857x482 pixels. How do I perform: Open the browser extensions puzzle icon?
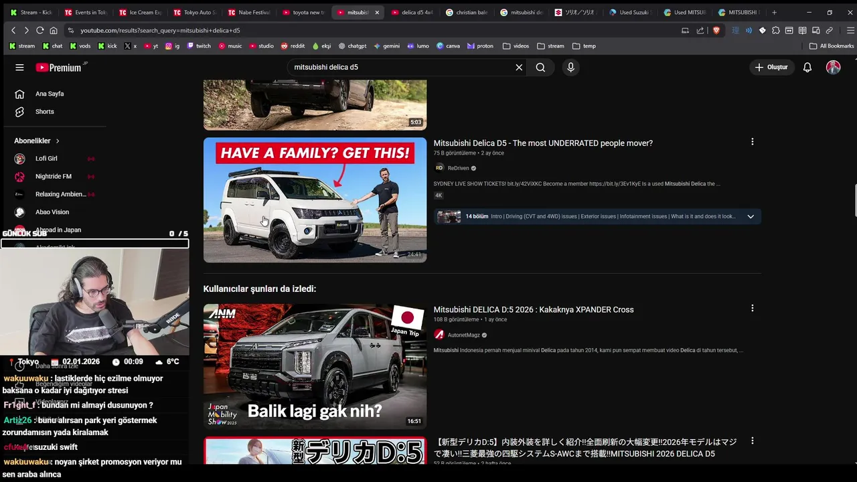tap(776, 30)
